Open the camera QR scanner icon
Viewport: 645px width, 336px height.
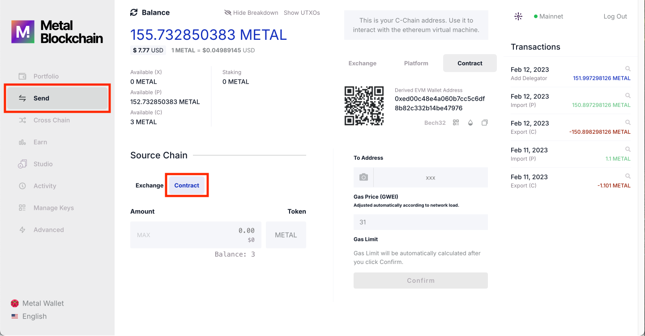tap(363, 178)
